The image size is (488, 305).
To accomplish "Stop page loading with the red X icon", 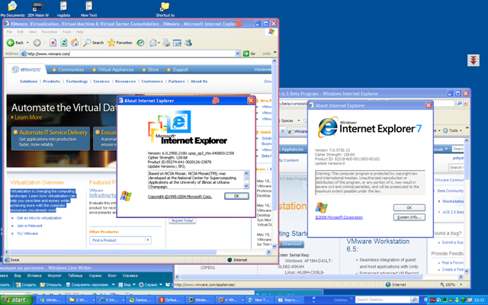I will point(53,43).
